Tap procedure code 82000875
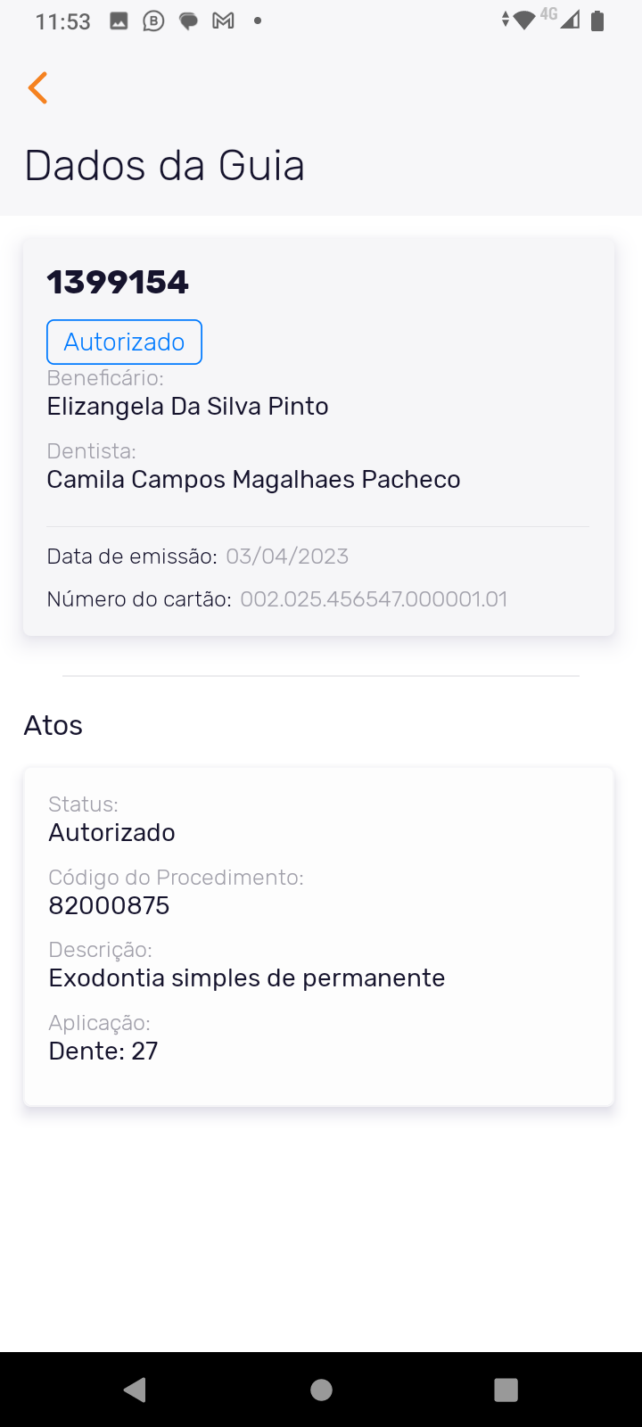The height and width of the screenshot is (1427, 642). (x=109, y=906)
